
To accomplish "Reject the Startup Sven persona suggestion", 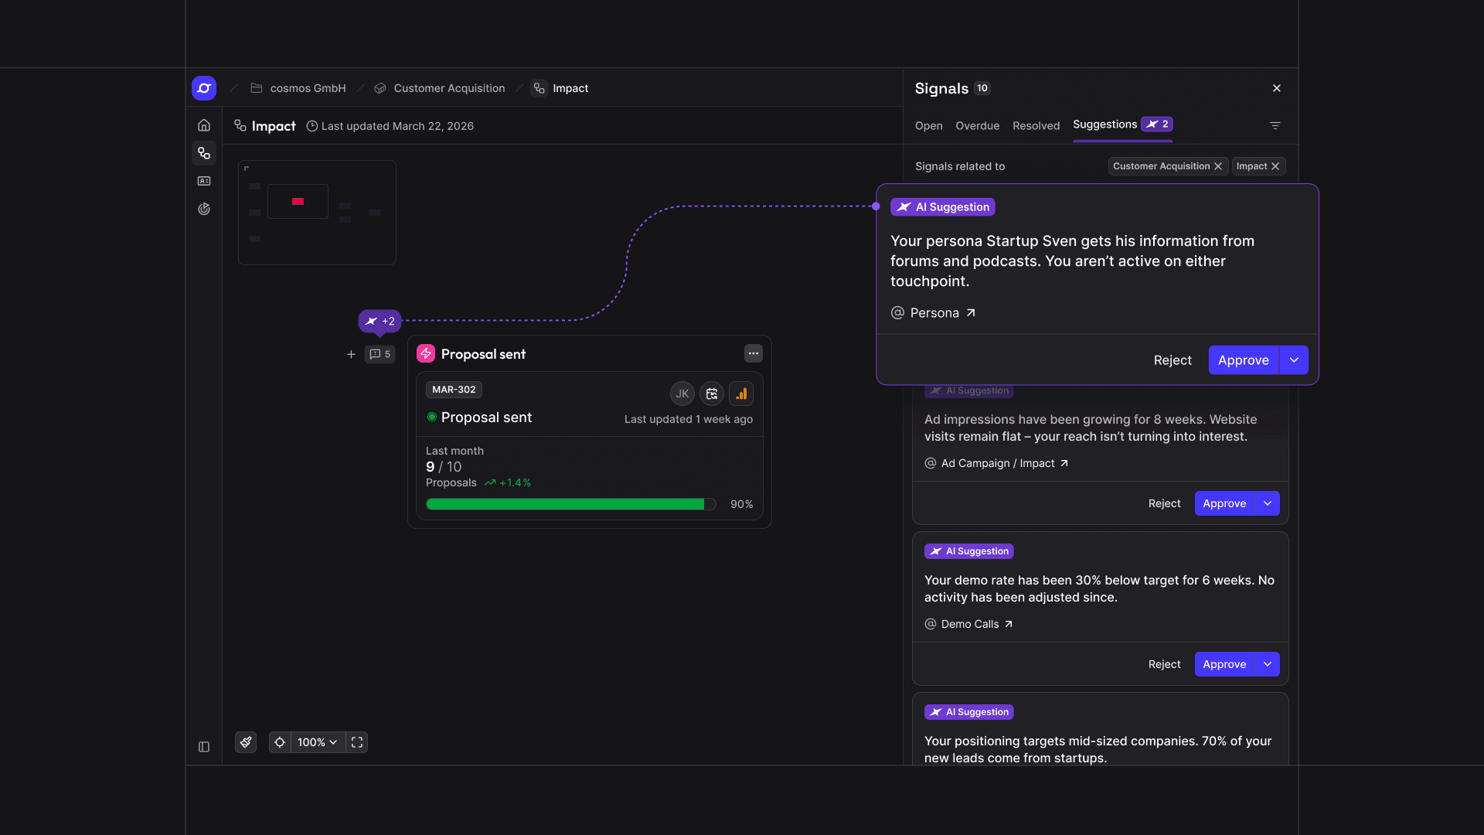I will click(x=1173, y=360).
